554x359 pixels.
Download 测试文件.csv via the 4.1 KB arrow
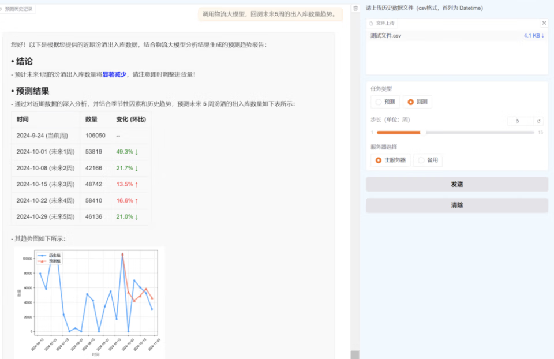coord(534,36)
